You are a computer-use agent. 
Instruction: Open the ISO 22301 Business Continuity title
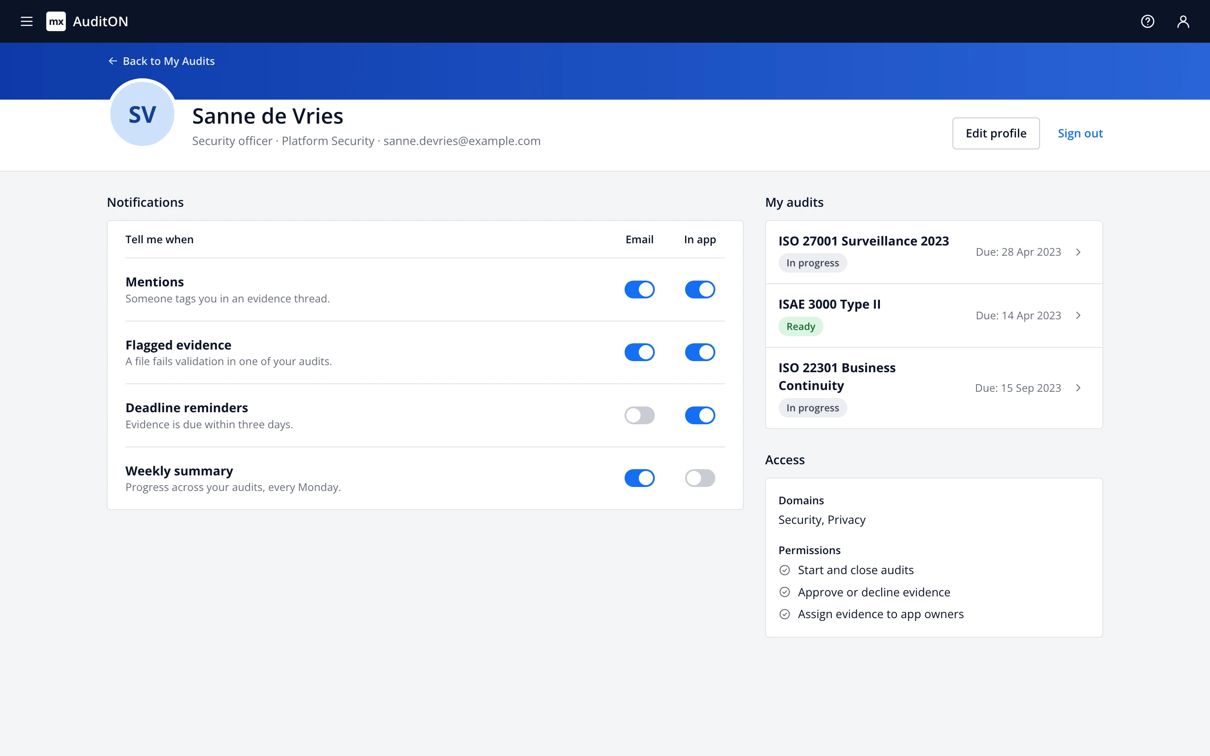point(837,377)
